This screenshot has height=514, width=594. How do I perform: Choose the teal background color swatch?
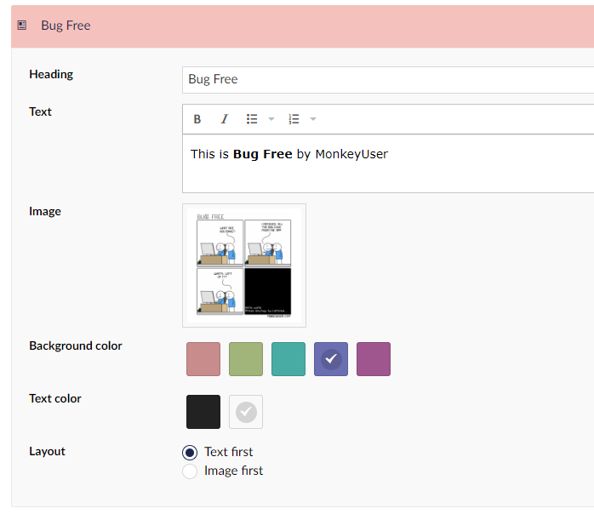click(288, 359)
